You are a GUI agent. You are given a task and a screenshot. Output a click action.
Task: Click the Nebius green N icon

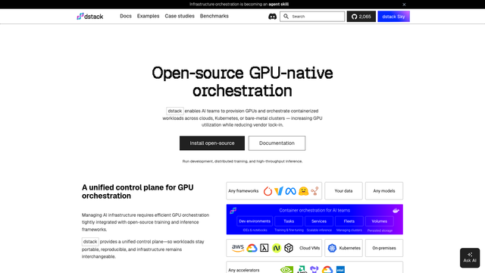point(276,248)
